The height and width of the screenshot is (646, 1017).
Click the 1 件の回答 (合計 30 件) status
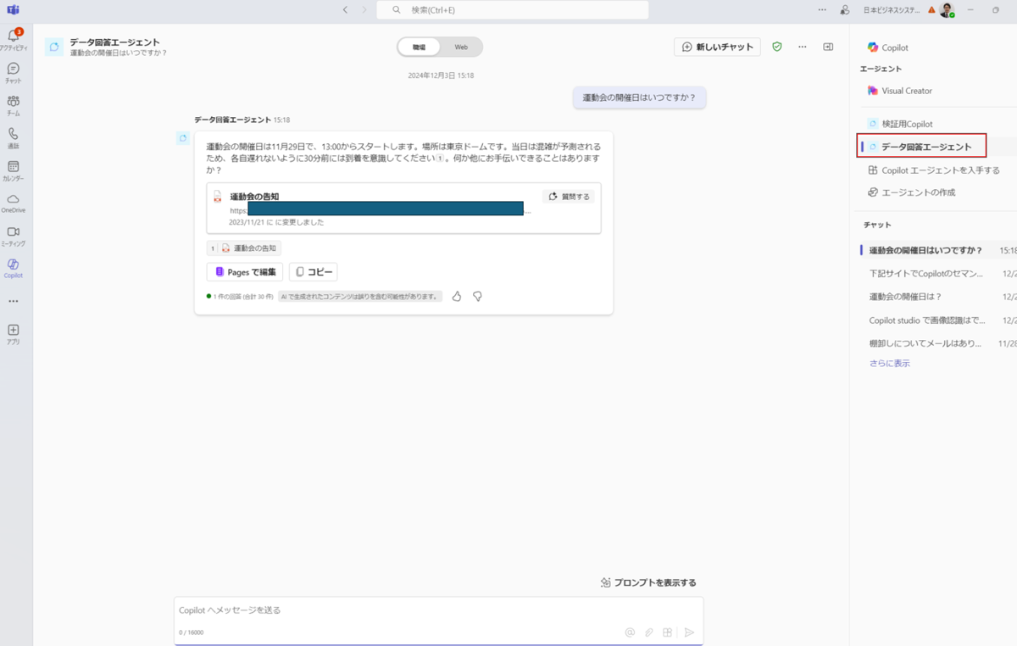[x=240, y=297]
